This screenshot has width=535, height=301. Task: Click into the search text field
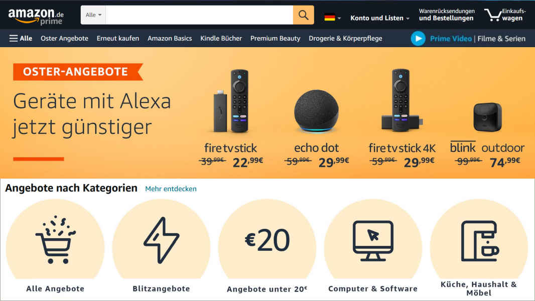[x=199, y=15]
